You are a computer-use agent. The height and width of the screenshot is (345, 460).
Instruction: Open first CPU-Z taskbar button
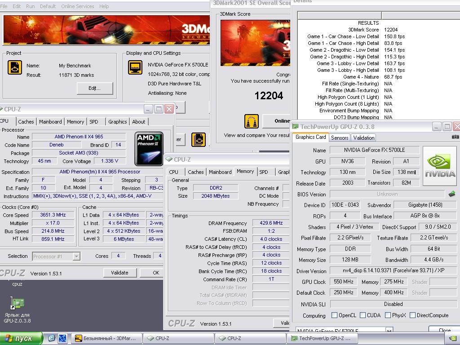click(178, 338)
